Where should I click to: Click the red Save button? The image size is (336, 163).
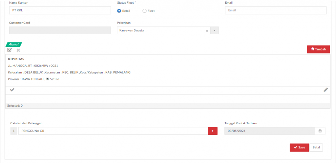[x=299, y=147]
